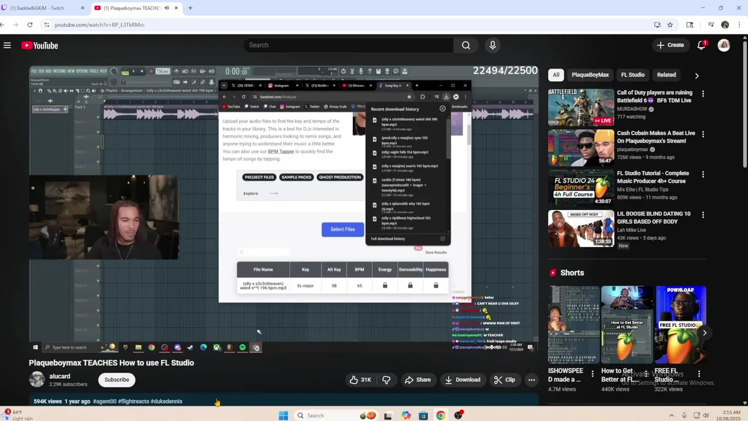
Task: Open the FREE FL Studio short thumbnail
Action: (680, 325)
